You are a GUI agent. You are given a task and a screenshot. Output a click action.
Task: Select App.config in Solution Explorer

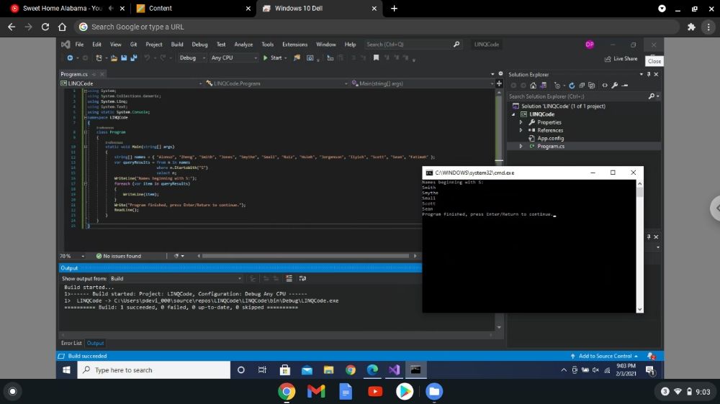pyautogui.click(x=550, y=138)
